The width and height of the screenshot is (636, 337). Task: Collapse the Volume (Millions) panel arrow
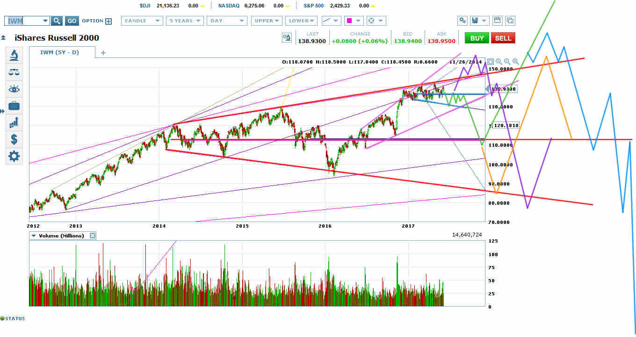pyautogui.click(x=34, y=236)
